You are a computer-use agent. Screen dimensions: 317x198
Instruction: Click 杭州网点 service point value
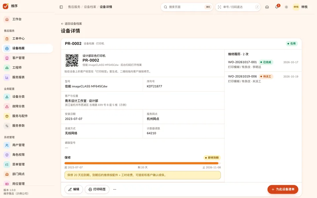point(153,119)
